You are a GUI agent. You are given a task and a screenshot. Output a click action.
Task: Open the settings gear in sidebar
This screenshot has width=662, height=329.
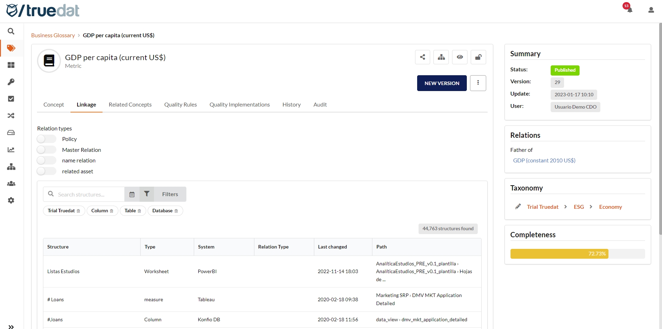coord(11,200)
